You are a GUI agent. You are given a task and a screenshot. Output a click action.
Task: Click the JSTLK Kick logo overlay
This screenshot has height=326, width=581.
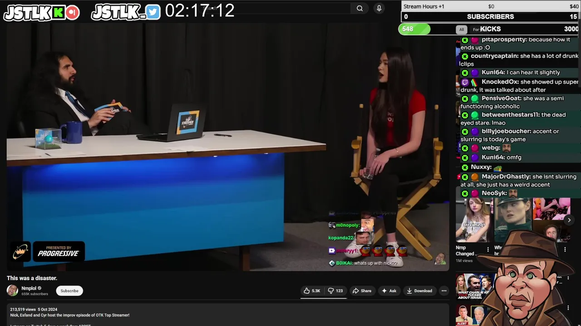click(42, 12)
